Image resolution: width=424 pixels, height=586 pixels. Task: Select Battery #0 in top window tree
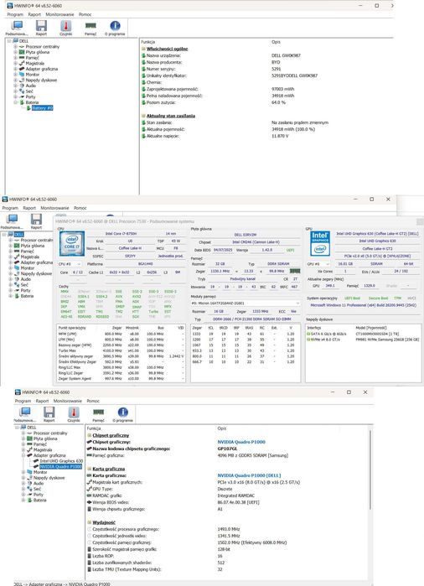coord(42,108)
